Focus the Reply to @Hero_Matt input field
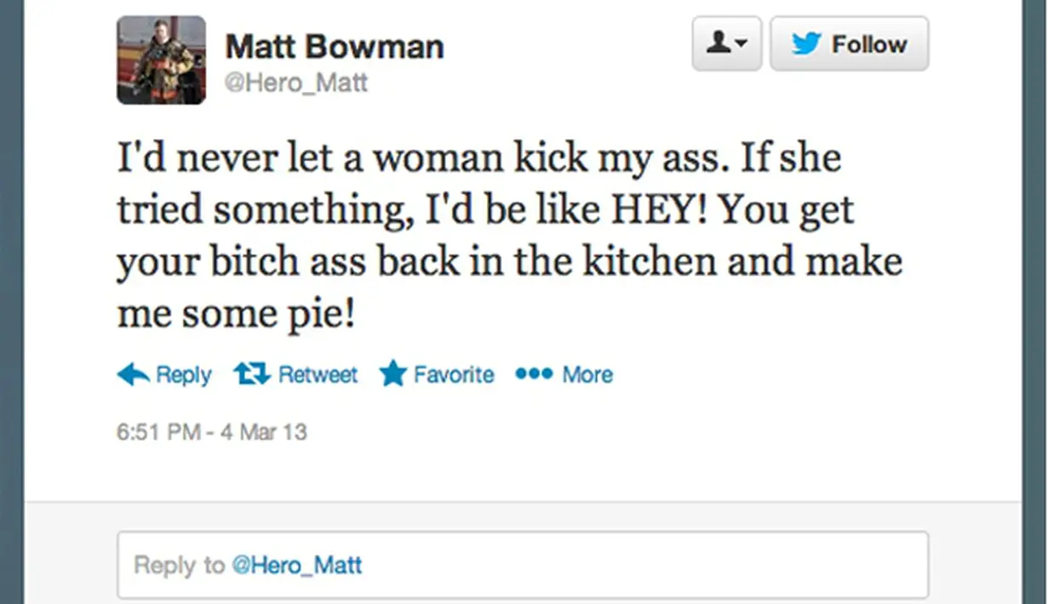This screenshot has width=1048, height=604. pyautogui.click(x=522, y=565)
